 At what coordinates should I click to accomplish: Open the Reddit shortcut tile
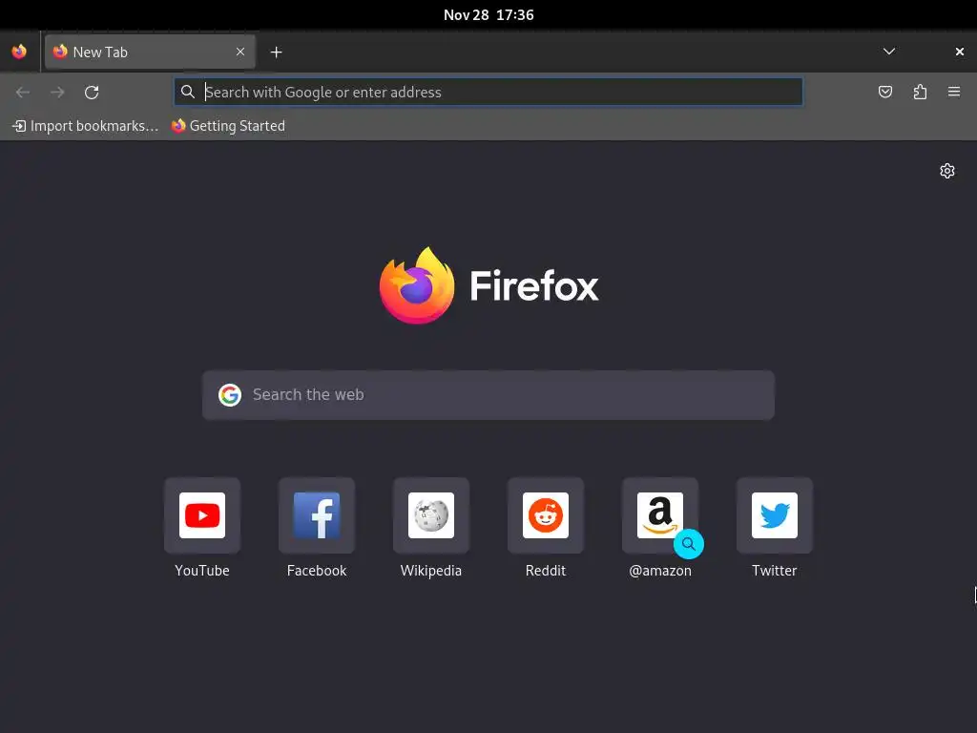pos(546,515)
